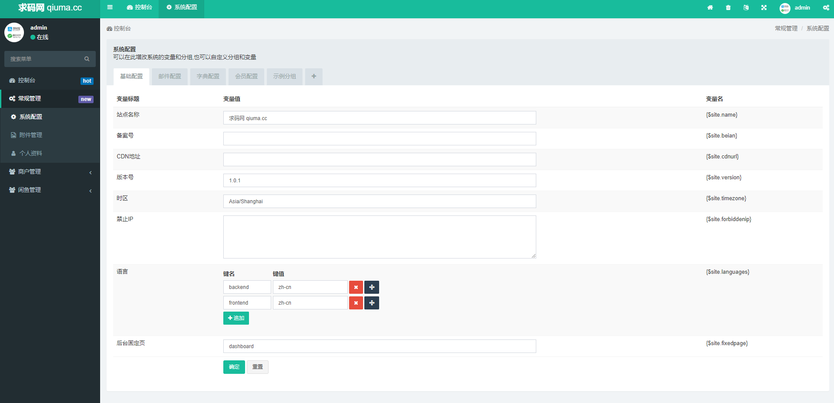Expand the 闲鱼管理 sidebar menu
The width and height of the screenshot is (834, 403).
50,190
